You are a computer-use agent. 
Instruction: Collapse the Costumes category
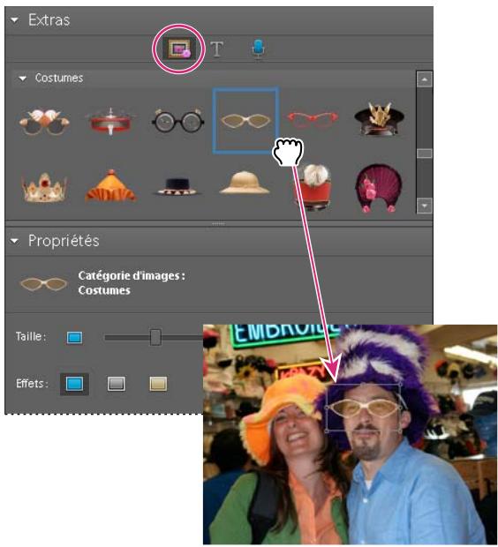23,79
